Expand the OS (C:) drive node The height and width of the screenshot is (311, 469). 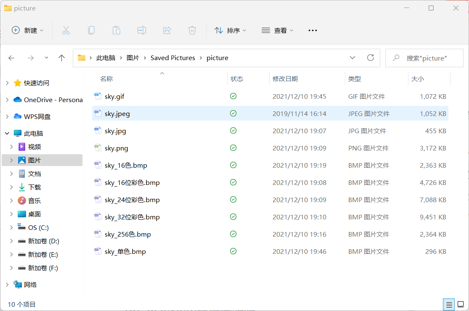pyautogui.click(x=11, y=227)
